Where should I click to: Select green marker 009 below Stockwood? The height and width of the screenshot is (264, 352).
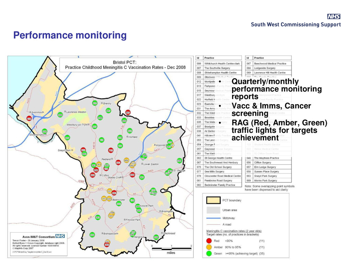coord(156,237)
